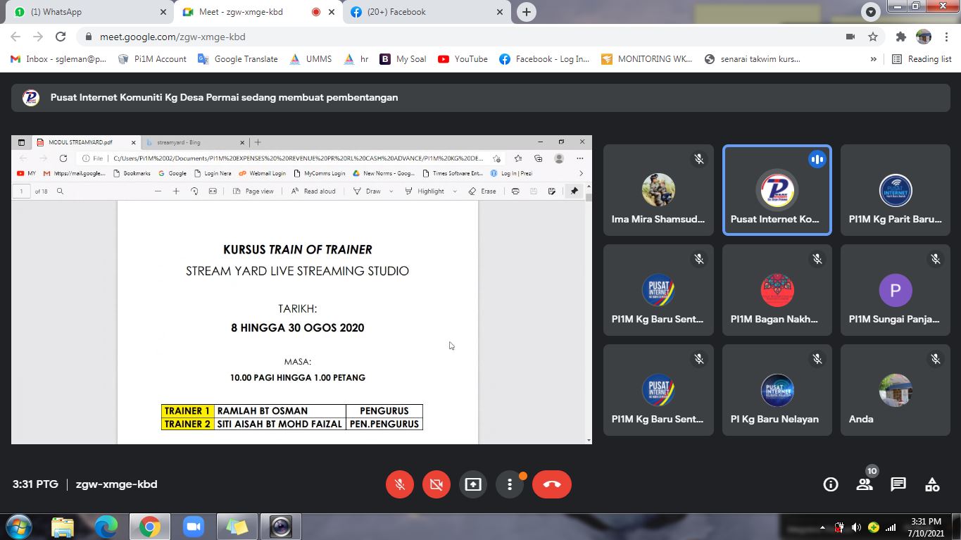Open Reading list in bookmarks bar

922,59
